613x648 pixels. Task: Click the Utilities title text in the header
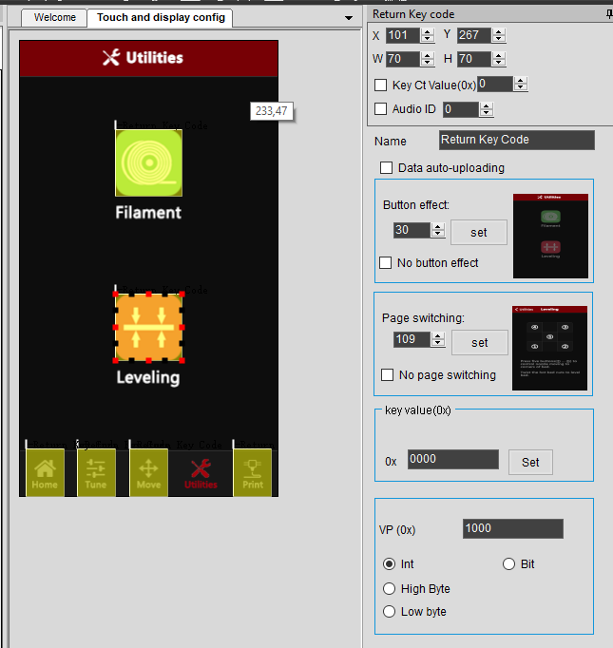pyautogui.click(x=155, y=58)
